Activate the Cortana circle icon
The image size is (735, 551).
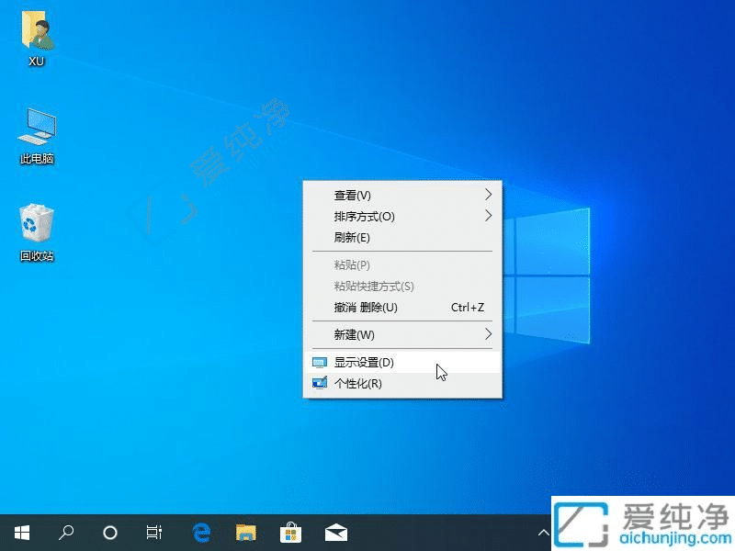(x=110, y=532)
